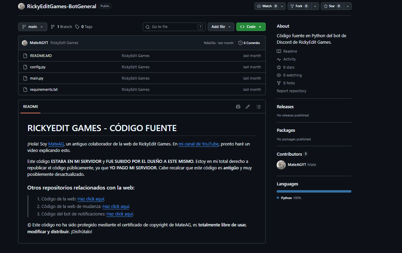Click the last month timestamp in the requirements.txt row

(252, 89)
